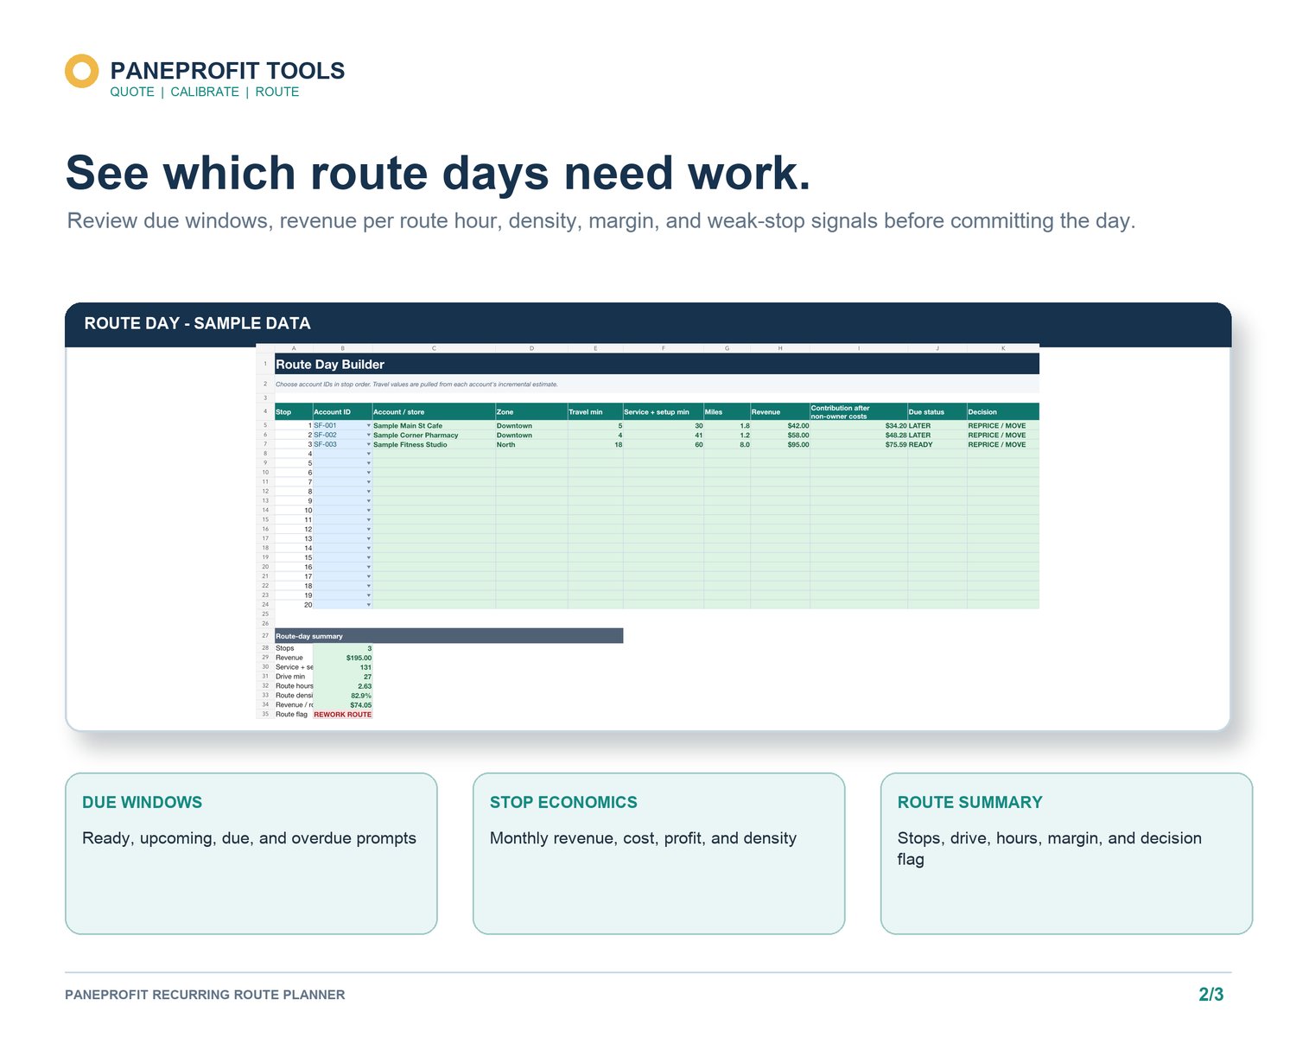The width and height of the screenshot is (1296, 1037).
Task: Open the Account ID dropdown for stop 20
Action: click(369, 605)
